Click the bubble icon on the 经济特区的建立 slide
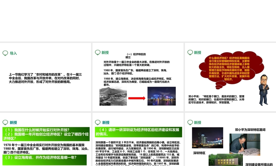276x166 pixels. (98, 52)
